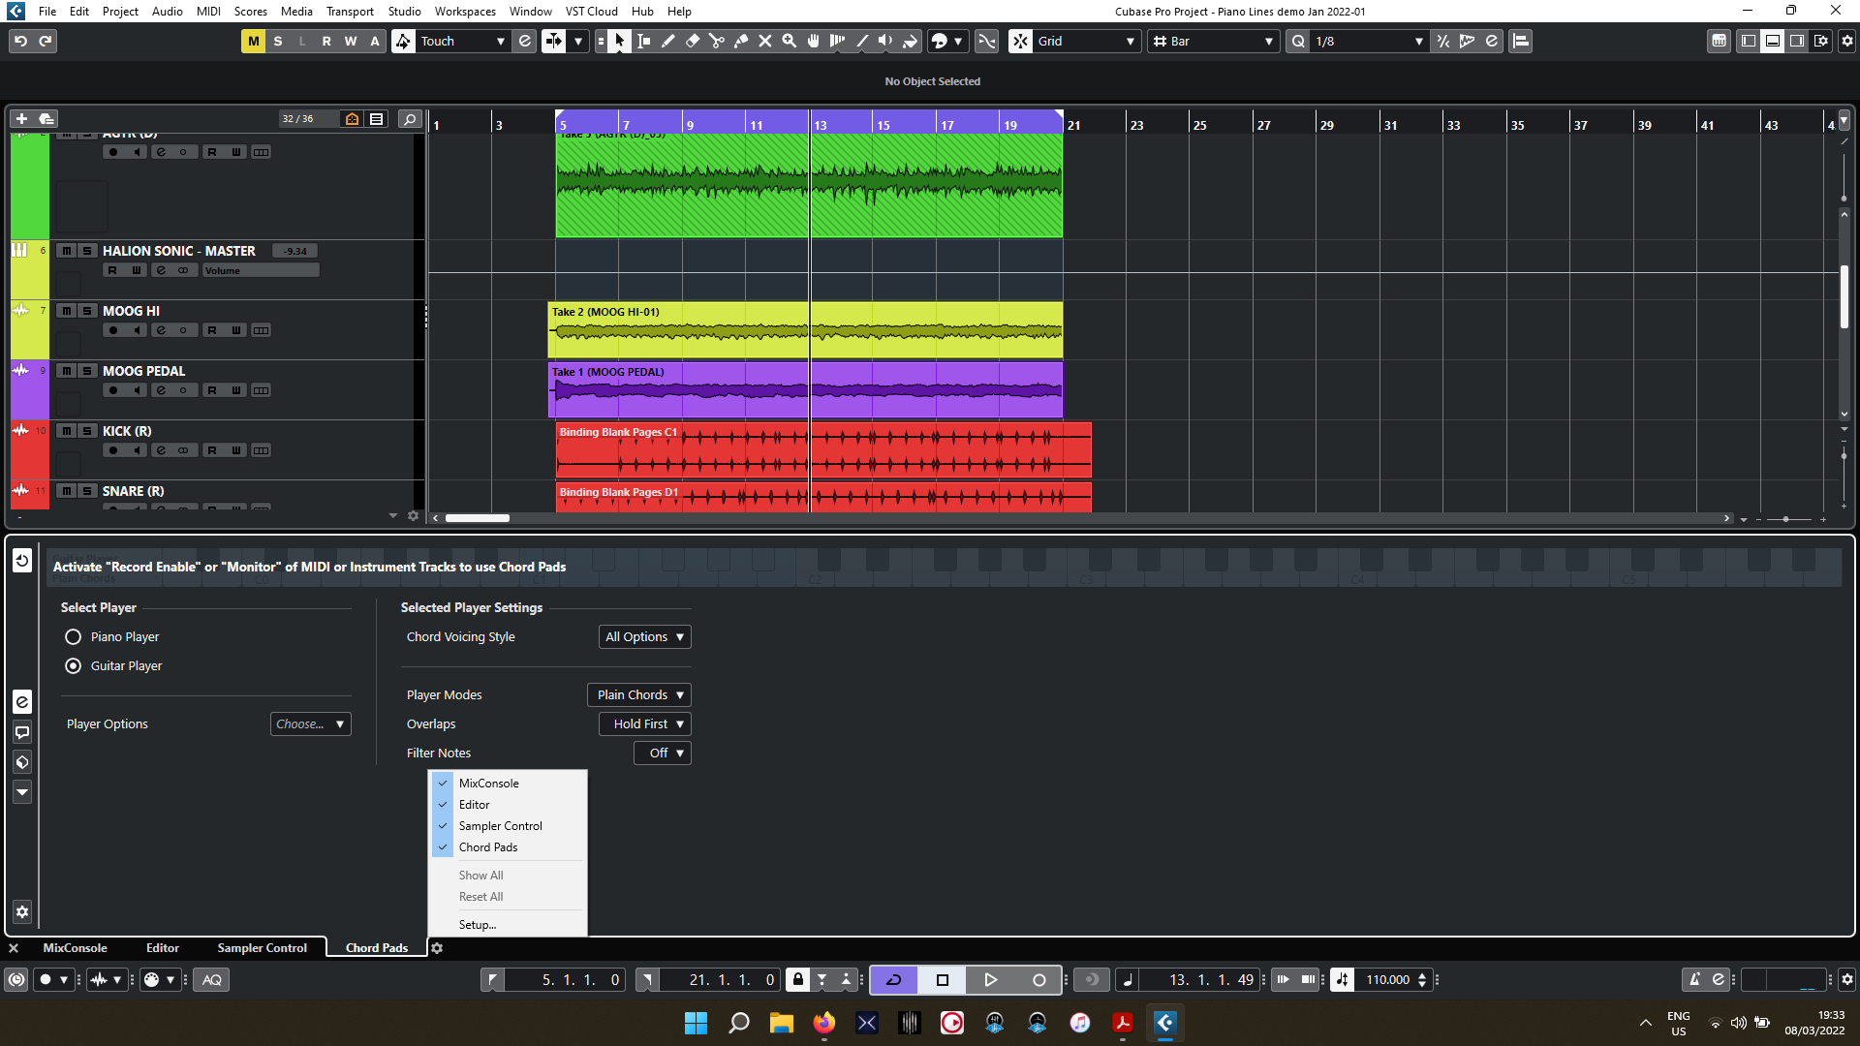Open the Player Options Choose... button
Screen dimensions: 1860x1046
[x=310, y=723]
